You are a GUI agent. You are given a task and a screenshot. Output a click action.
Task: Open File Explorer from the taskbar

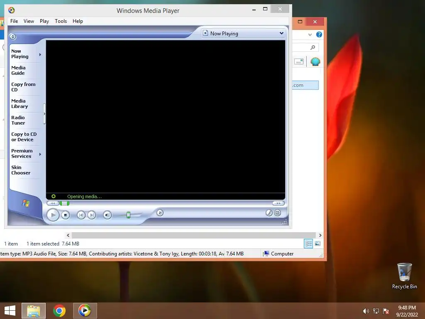coord(34,311)
